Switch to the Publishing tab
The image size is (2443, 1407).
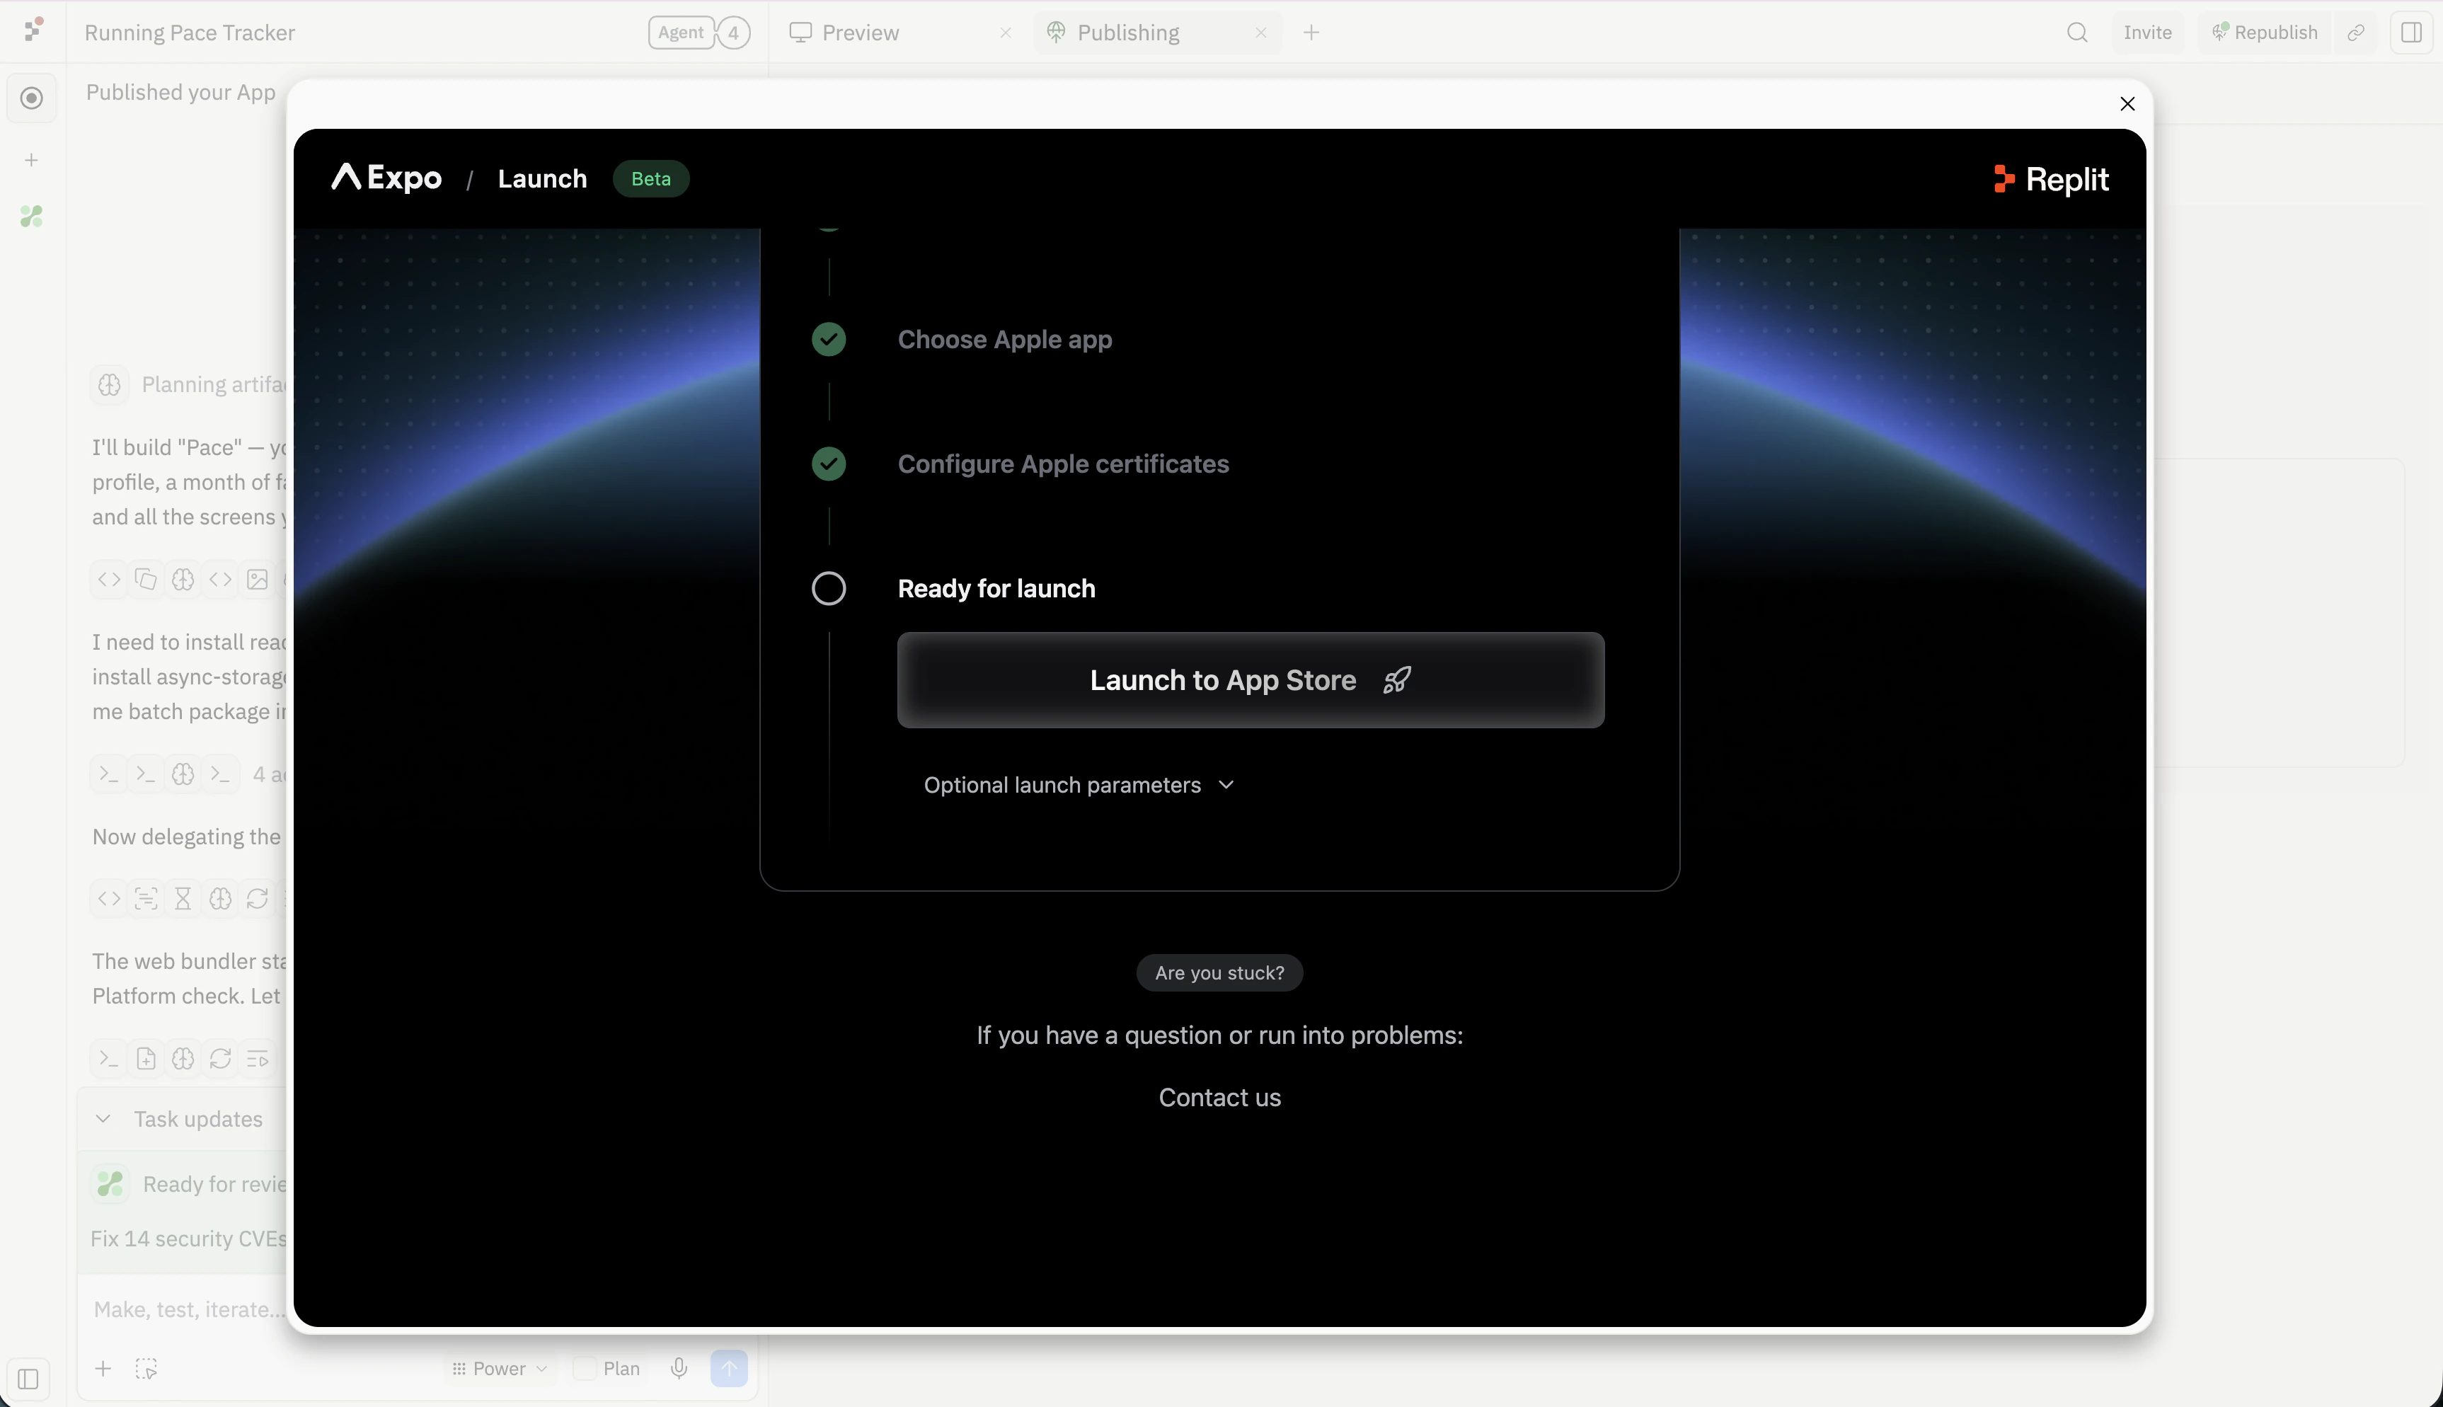pyautogui.click(x=1128, y=33)
